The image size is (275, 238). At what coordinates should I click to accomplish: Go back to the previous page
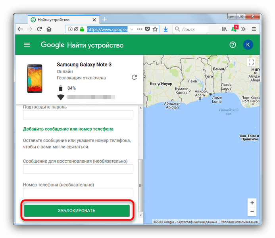pyautogui.click(x=20, y=29)
